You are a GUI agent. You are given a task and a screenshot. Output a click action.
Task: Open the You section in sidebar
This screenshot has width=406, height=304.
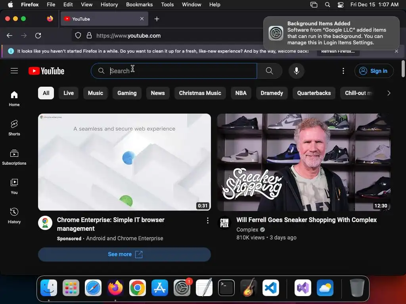14,186
